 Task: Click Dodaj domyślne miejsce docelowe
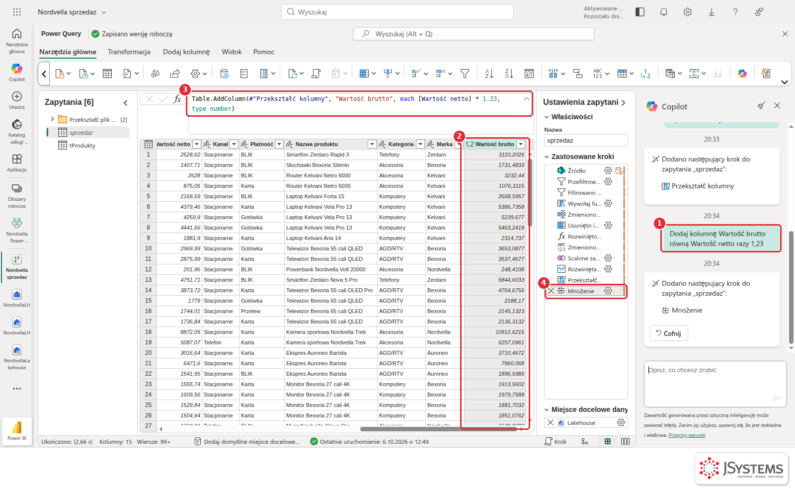(x=247, y=441)
